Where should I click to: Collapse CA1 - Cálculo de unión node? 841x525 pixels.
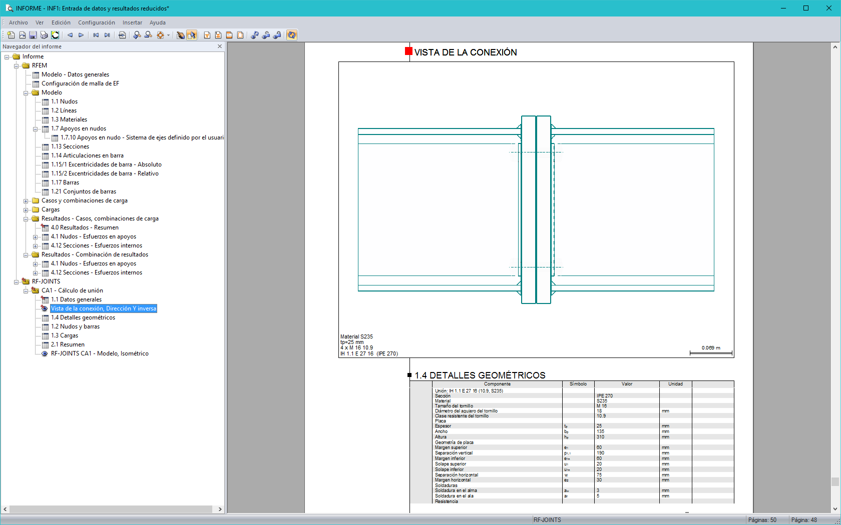point(26,291)
